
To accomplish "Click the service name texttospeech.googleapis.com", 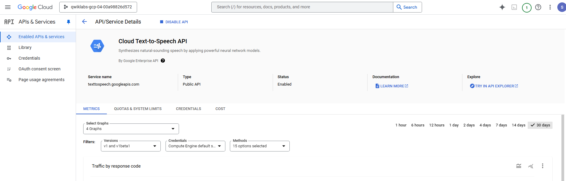I will [x=113, y=84].
